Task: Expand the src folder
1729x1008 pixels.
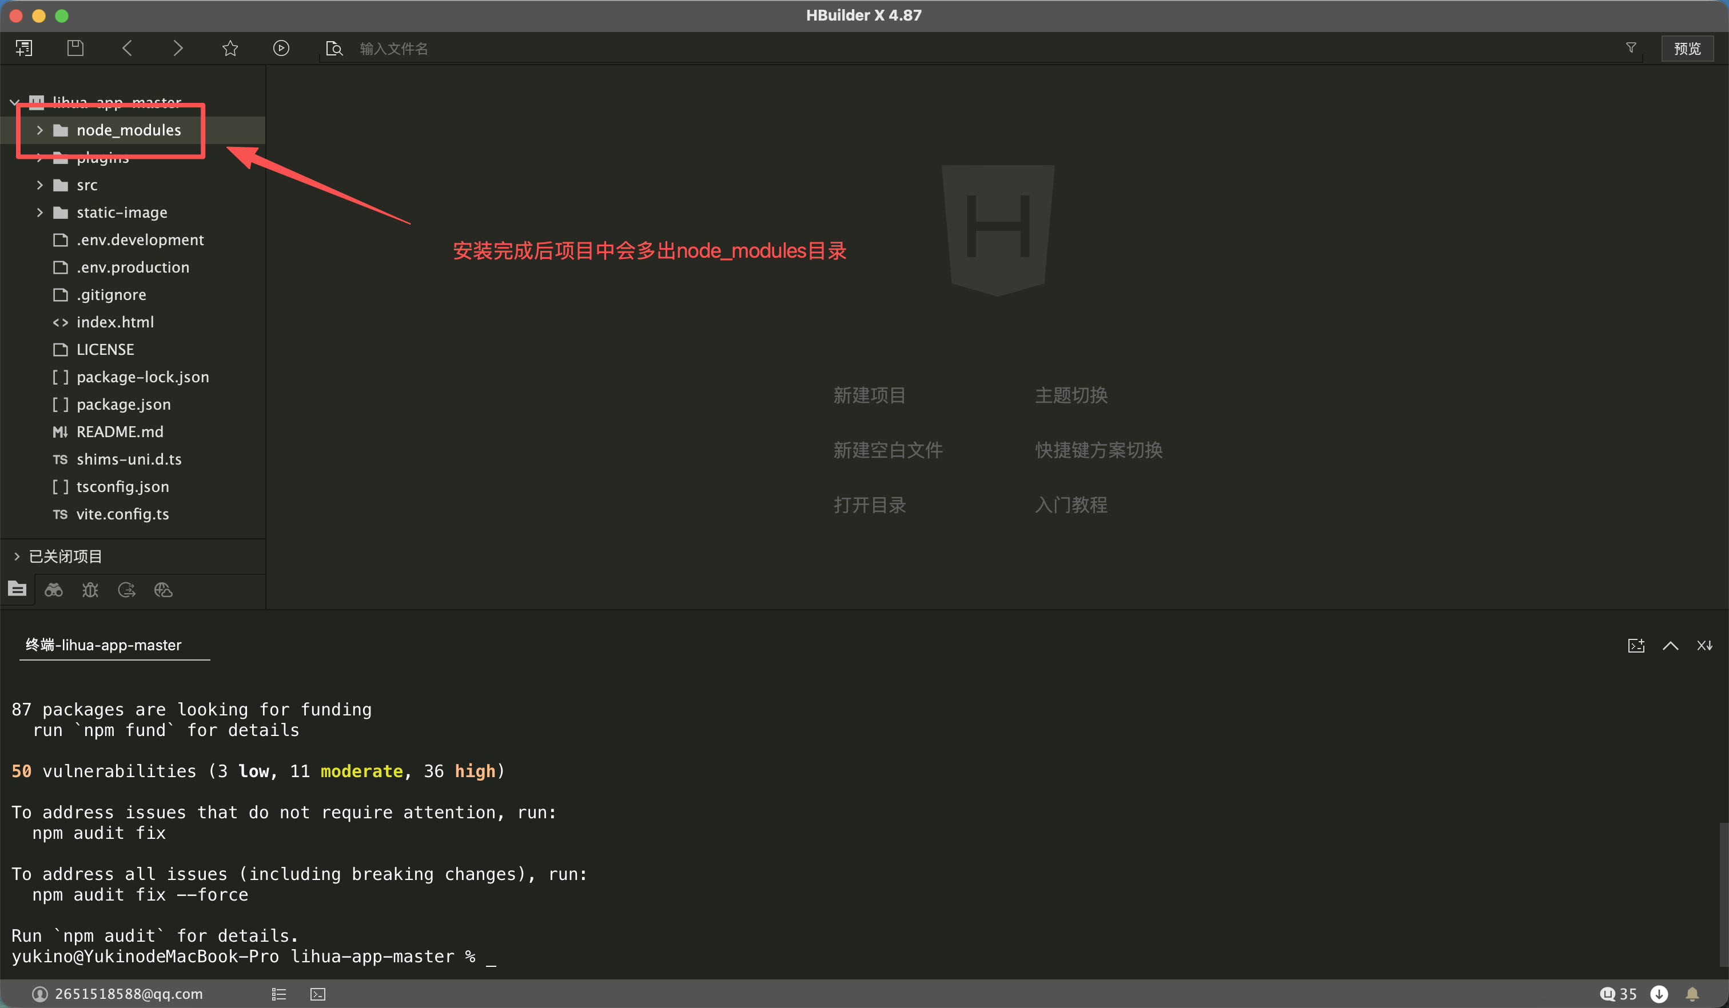Action: point(40,185)
